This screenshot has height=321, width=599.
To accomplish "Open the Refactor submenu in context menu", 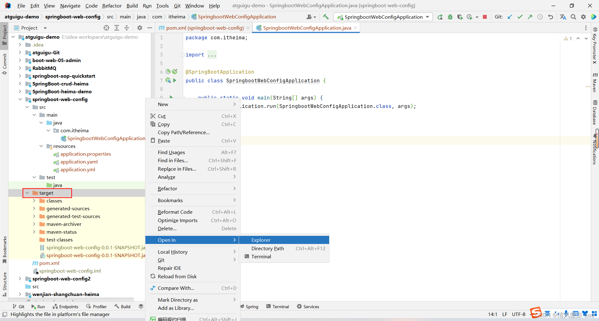I will [x=193, y=188].
